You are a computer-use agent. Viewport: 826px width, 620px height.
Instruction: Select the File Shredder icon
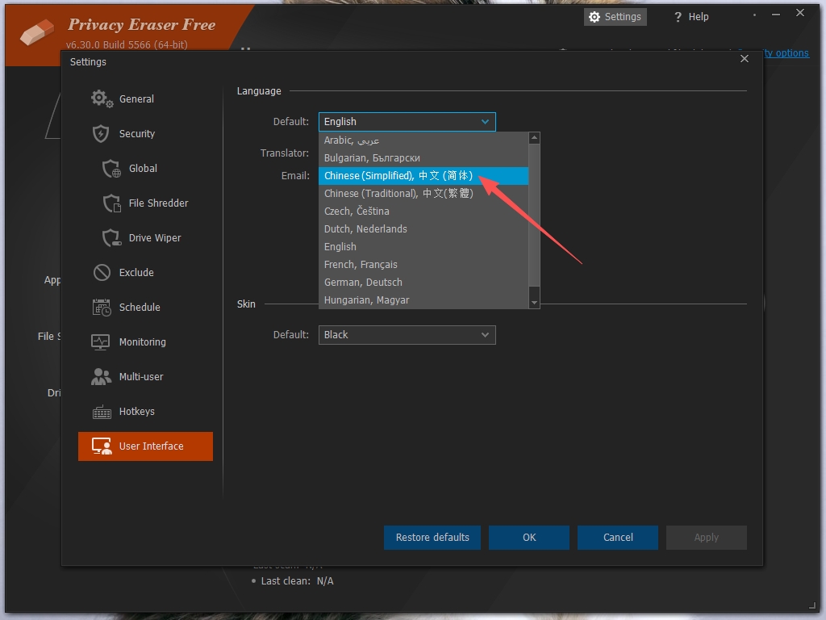click(111, 203)
